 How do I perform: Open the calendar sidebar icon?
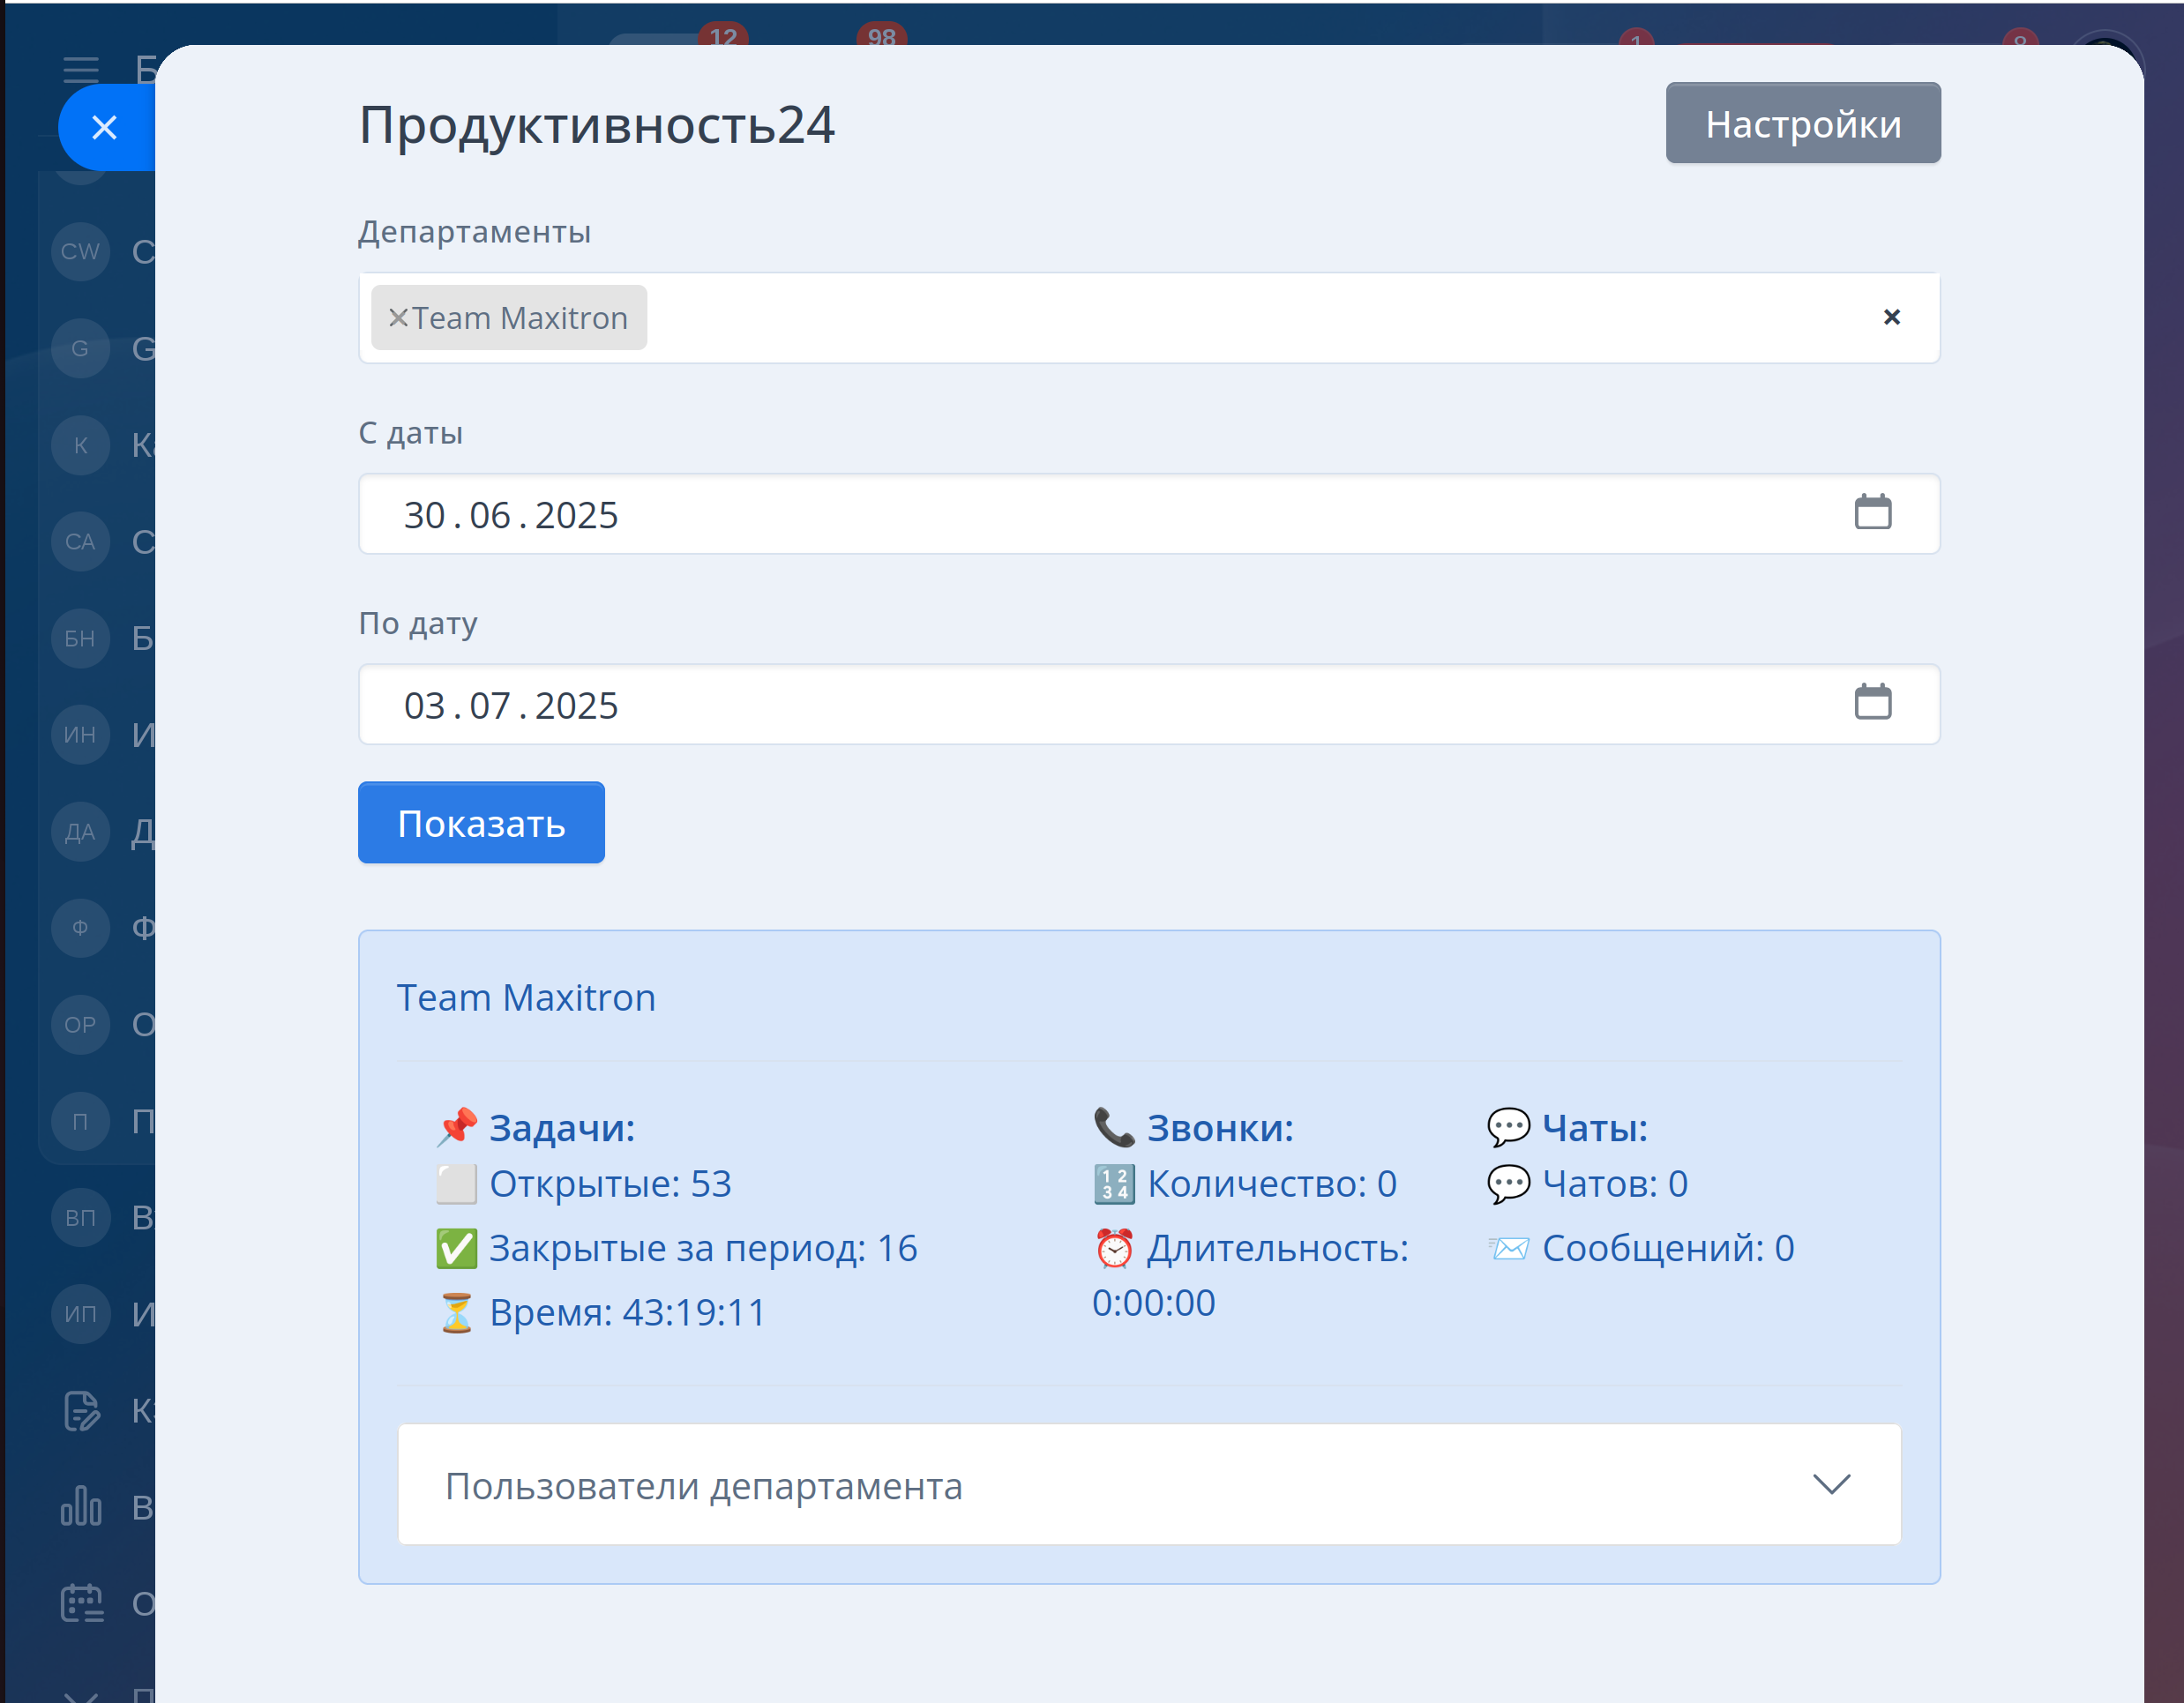point(81,1603)
